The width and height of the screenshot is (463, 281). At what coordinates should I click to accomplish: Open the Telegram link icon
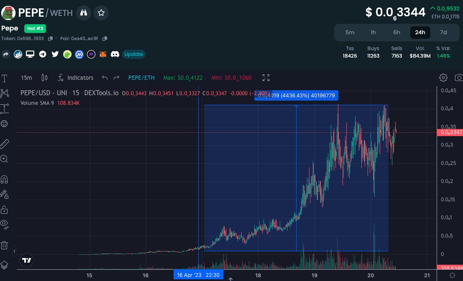[x=43, y=54]
